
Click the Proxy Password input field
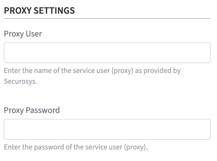pos(107,129)
